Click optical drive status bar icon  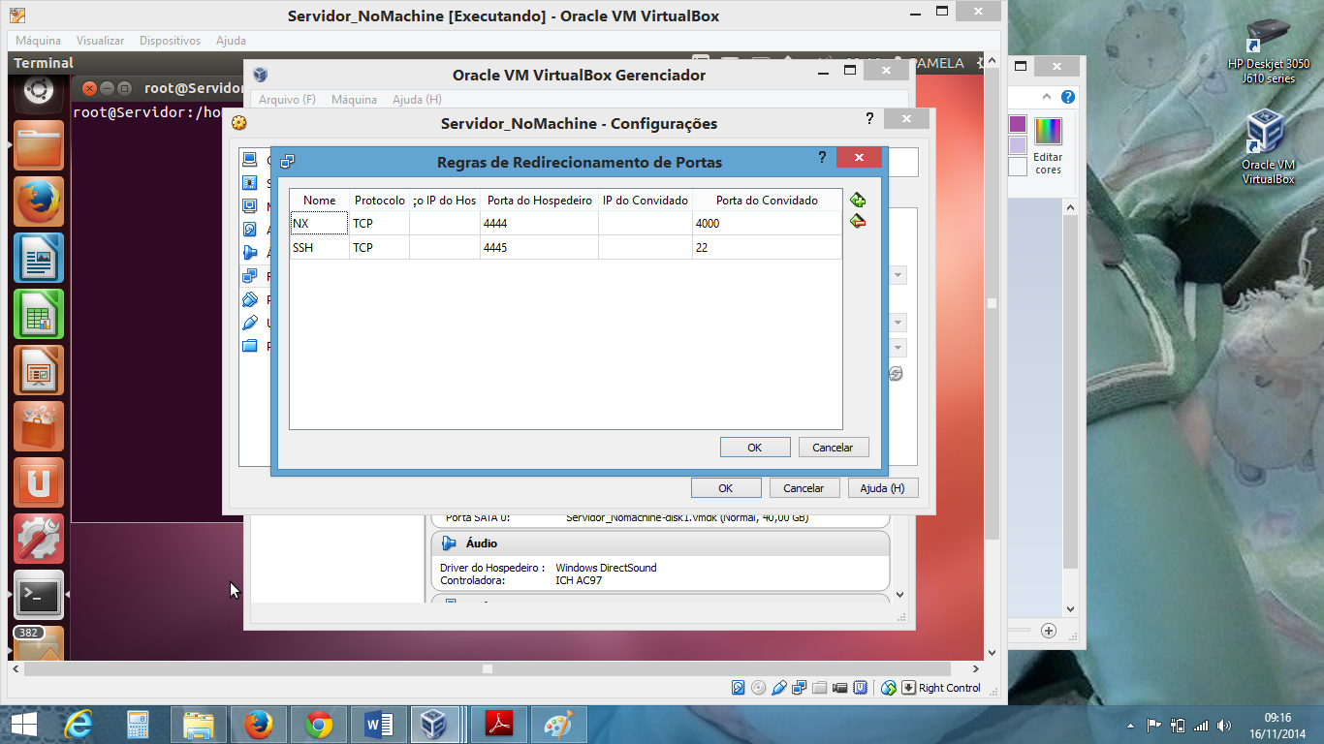(x=759, y=688)
